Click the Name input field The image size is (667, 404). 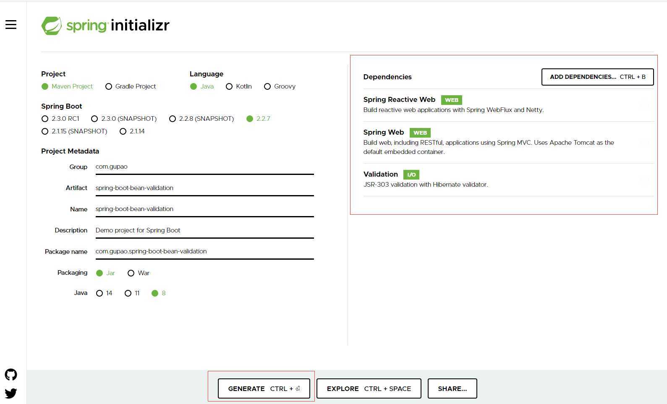[x=204, y=209]
